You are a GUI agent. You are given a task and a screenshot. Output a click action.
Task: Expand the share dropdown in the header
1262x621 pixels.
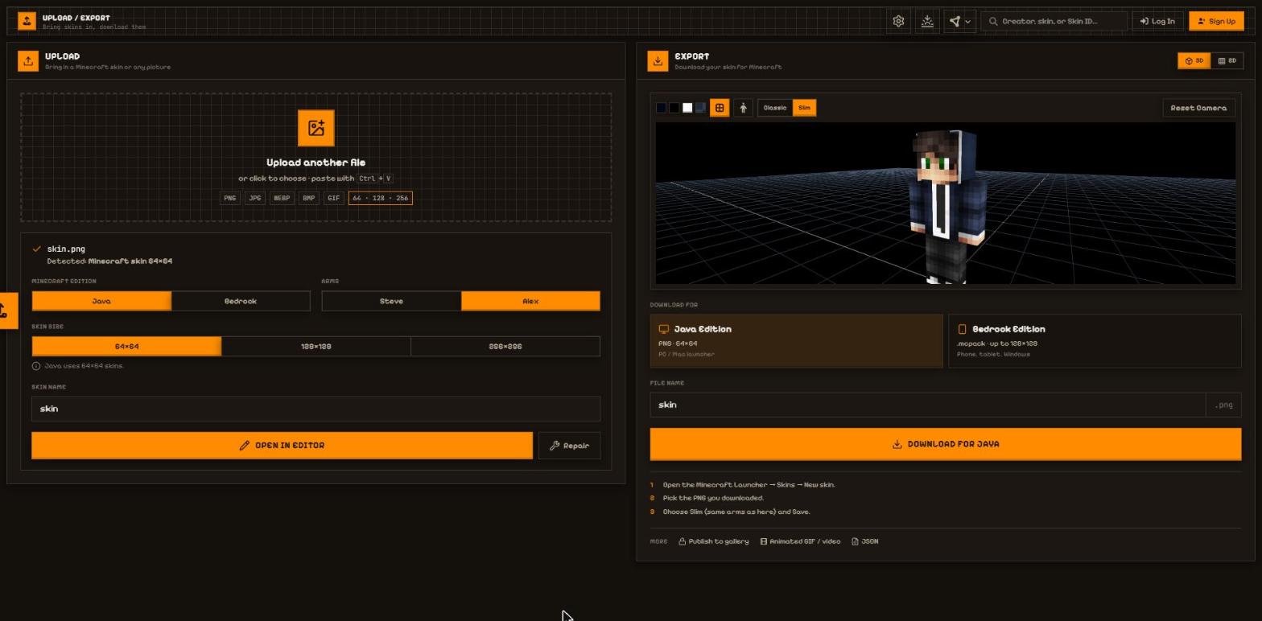(x=959, y=22)
